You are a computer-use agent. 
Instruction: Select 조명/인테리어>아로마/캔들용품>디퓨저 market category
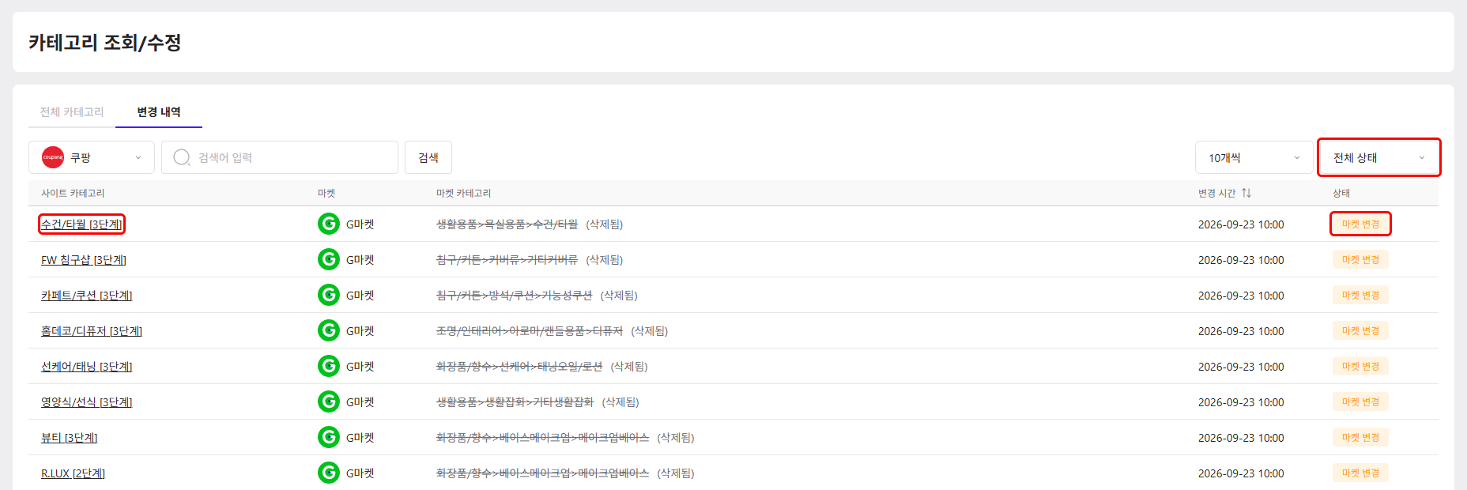tap(530, 331)
